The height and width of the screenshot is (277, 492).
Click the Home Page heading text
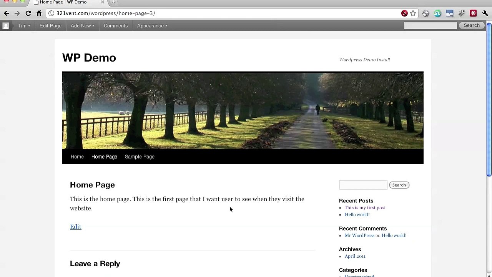click(x=92, y=185)
